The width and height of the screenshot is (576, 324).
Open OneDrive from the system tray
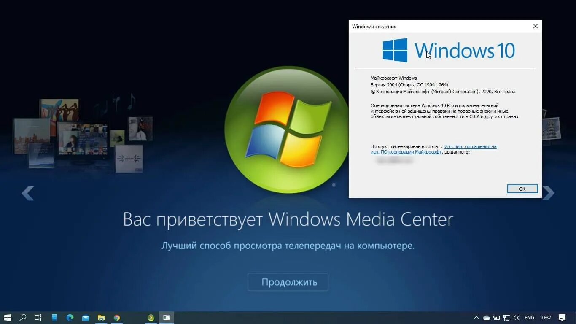(486, 317)
